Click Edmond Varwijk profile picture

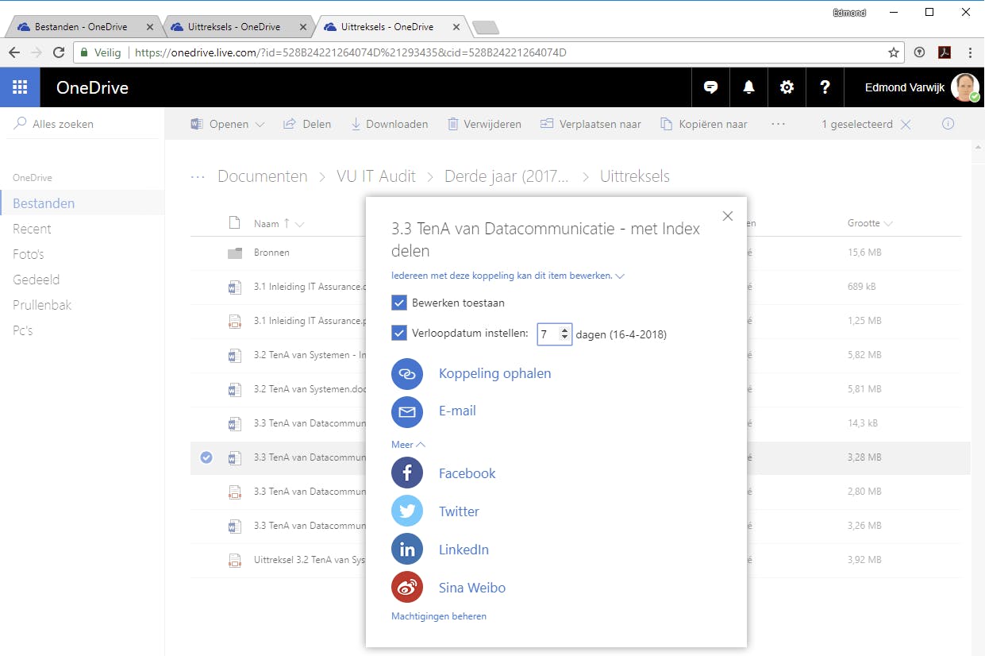coord(965,87)
